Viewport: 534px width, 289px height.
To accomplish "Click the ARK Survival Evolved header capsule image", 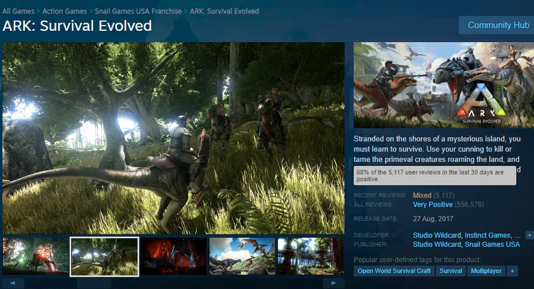I will pyautogui.click(x=444, y=85).
